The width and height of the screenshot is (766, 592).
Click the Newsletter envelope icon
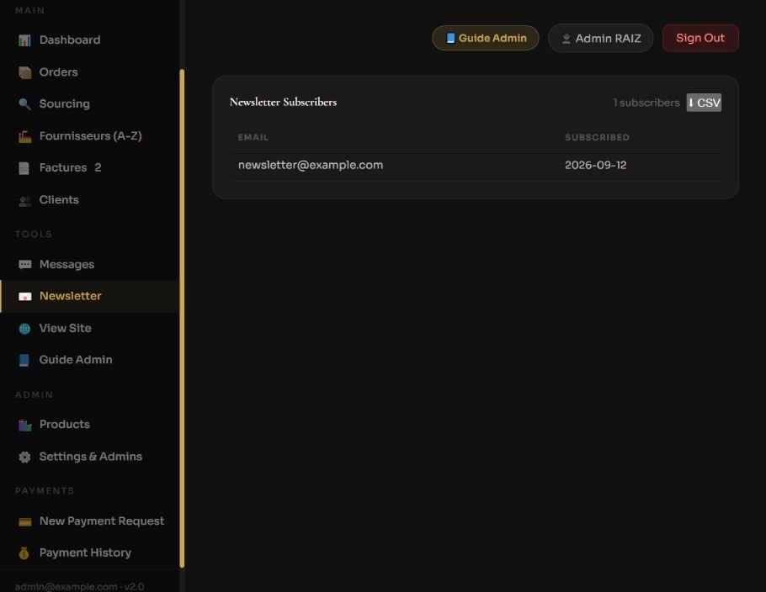pos(24,296)
